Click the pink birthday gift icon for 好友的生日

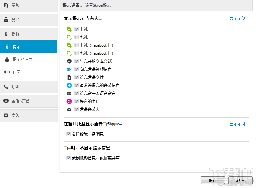[69, 101]
